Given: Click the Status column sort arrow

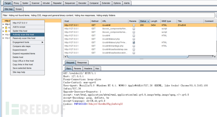Looking at the screenshot, I should click(x=148, y=21).
